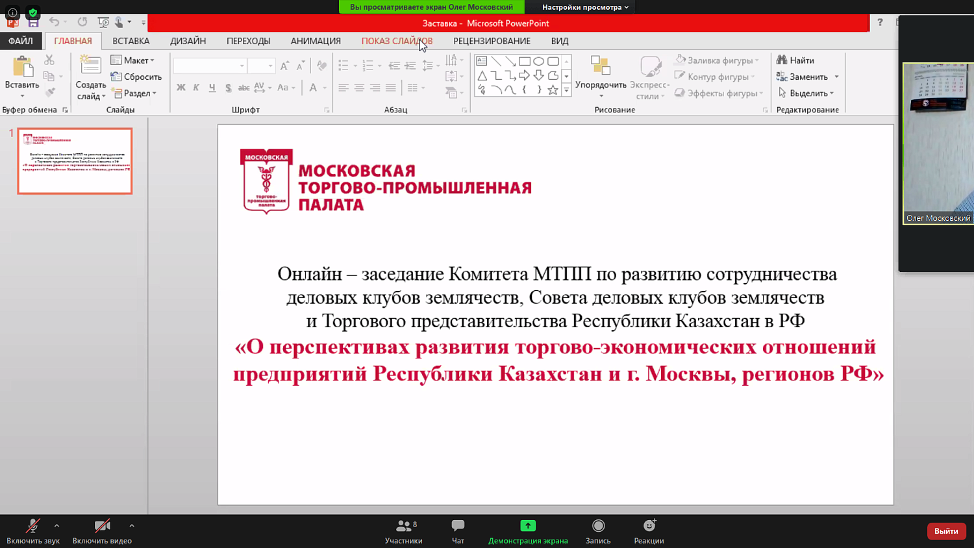
Task: Toggle bold with the Ж button
Action: pos(181,87)
